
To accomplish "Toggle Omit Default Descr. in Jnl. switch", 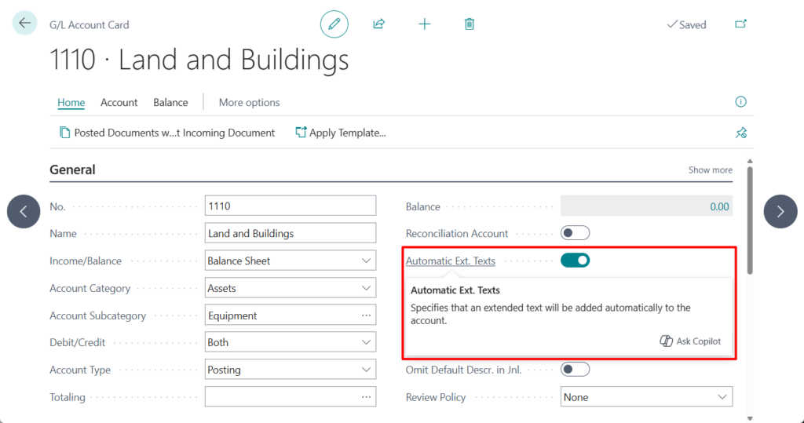I will coord(575,370).
